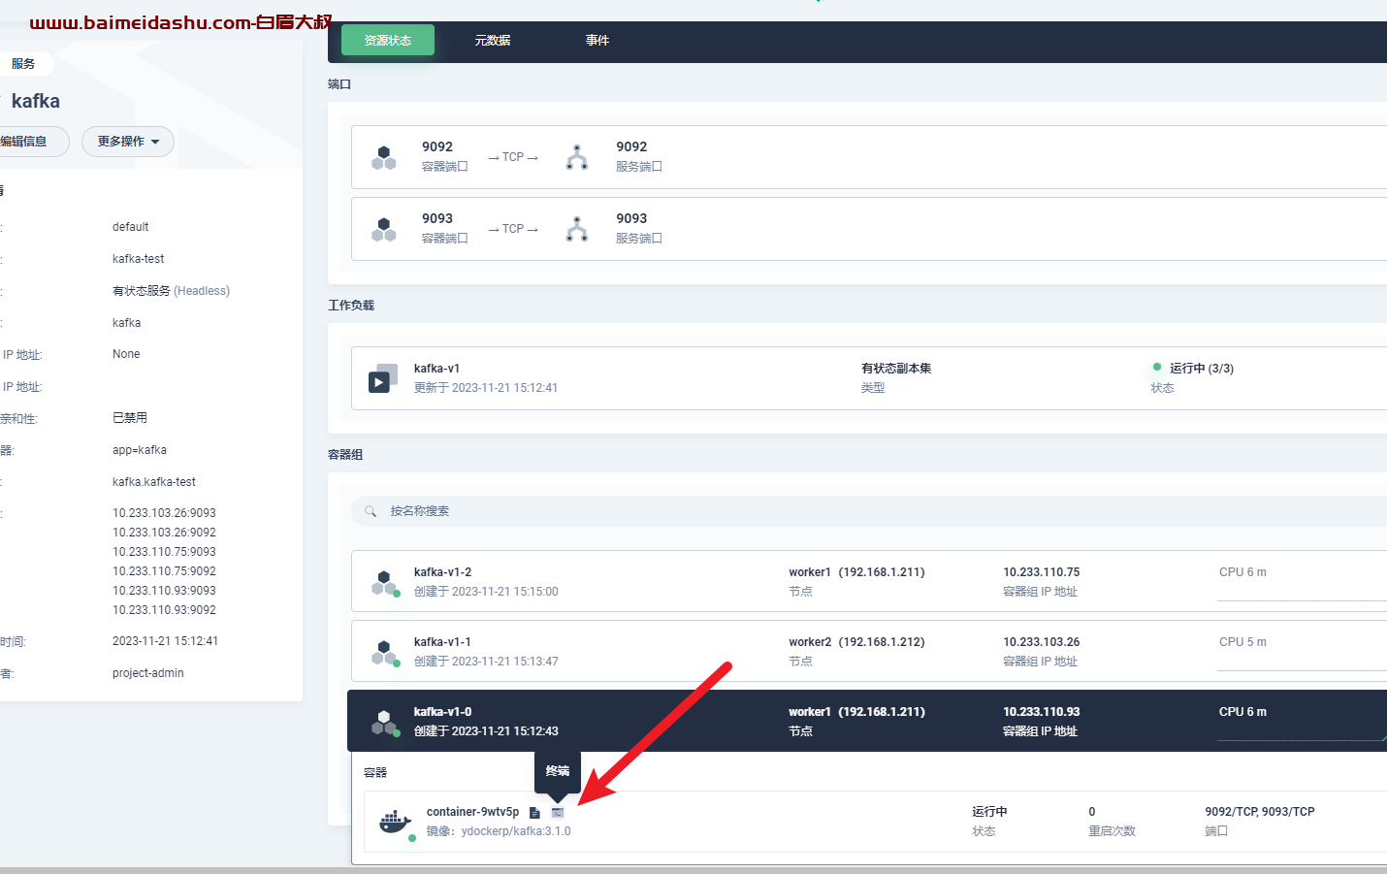
Task: Open the terminal icon for container-9wtv5p
Action: click(558, 813)
